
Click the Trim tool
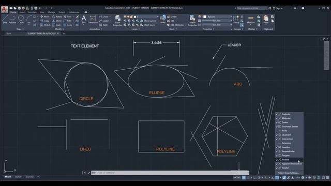[68, 17]
